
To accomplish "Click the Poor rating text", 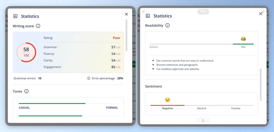I will pos(117,38).
